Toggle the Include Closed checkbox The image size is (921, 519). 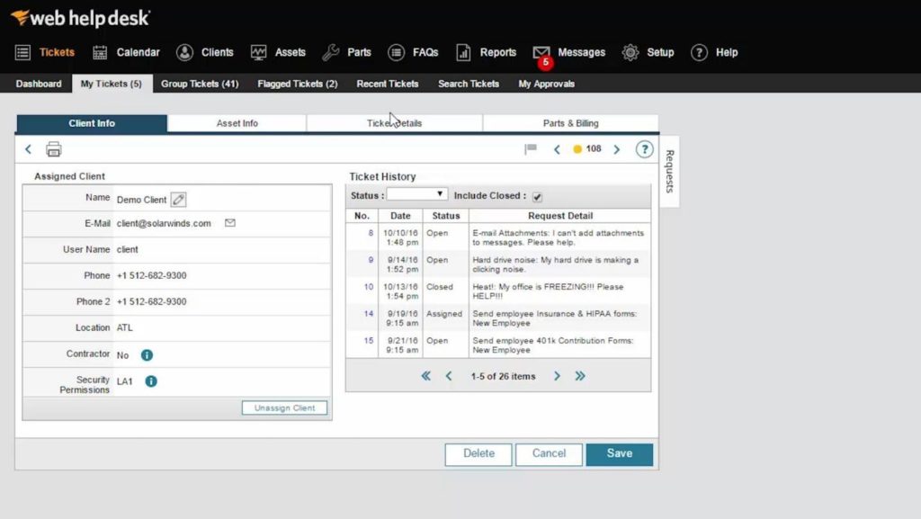537,197
